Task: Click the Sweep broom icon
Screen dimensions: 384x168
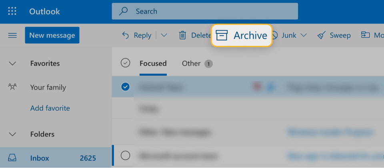Action: pyautogui.click(x=321, y=35)
